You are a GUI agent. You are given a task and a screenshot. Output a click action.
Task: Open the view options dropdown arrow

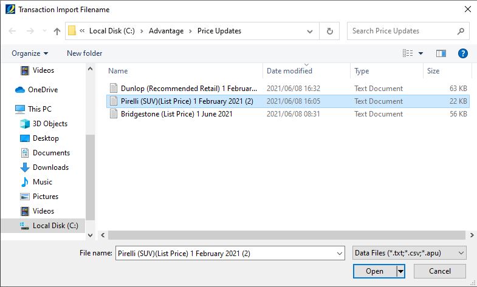pyautogui.click(x=420, y=53)
